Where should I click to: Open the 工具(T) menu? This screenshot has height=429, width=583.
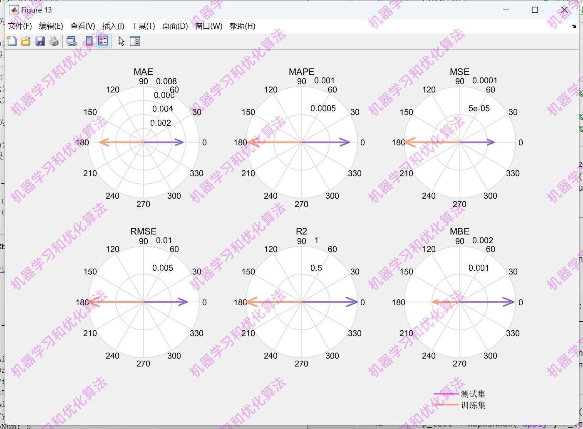tap(143, 26)
